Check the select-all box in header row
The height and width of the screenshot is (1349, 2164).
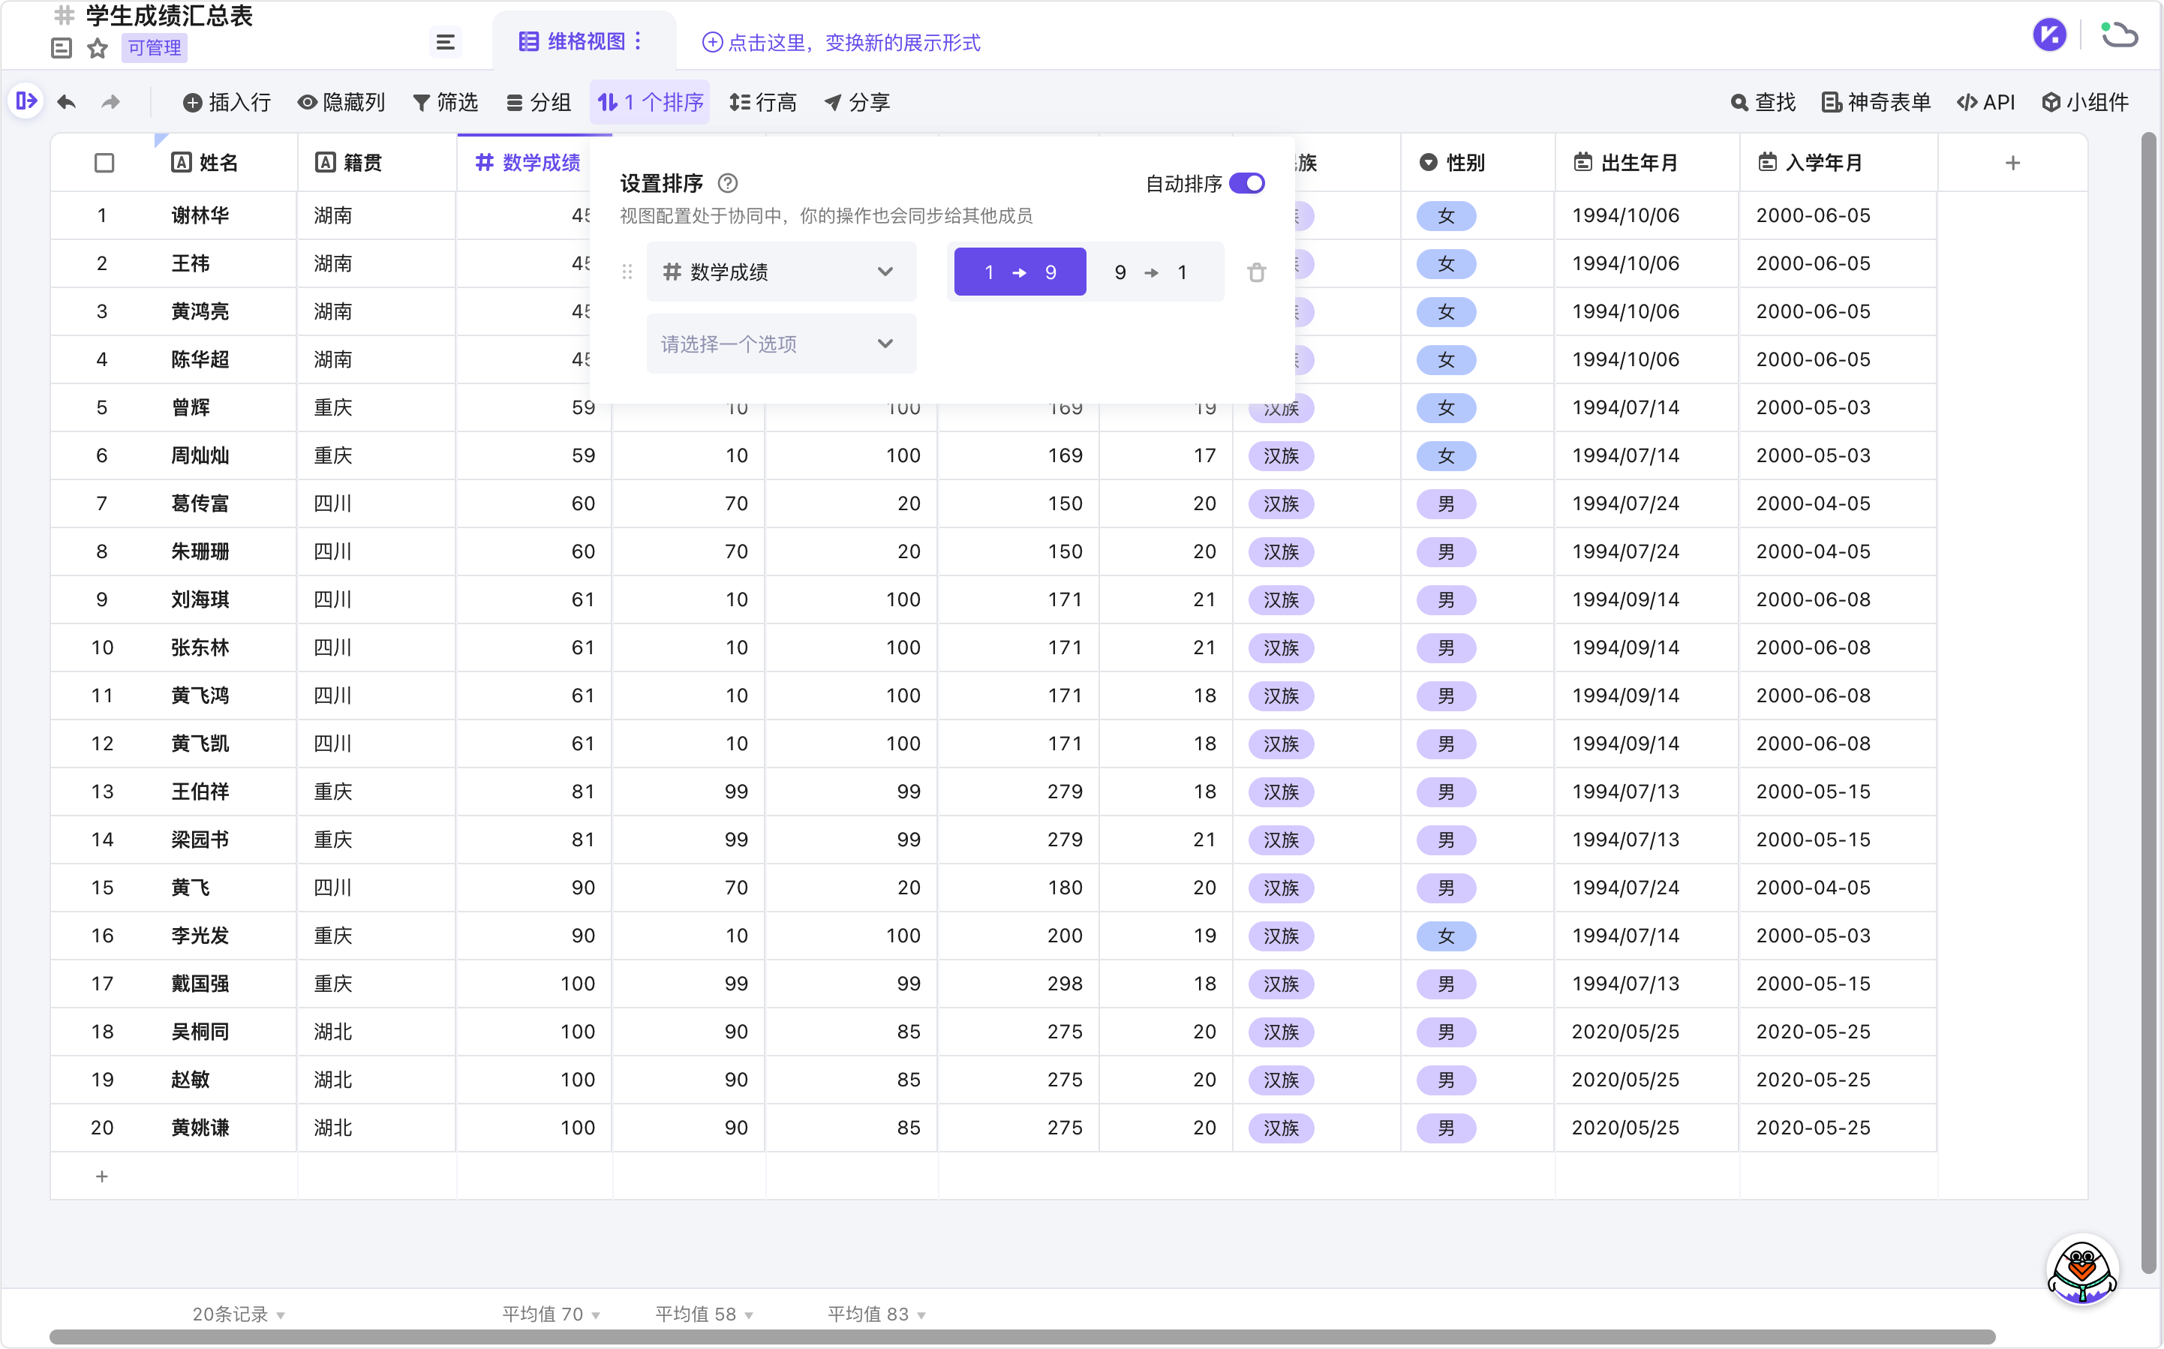click(104, 162)
